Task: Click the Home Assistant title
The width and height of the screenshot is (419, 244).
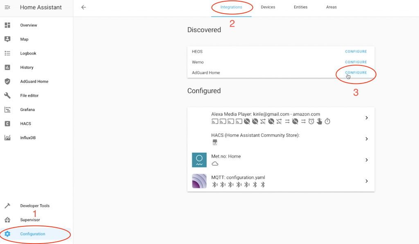Action: pyautogui.click(x=41, y=7)
